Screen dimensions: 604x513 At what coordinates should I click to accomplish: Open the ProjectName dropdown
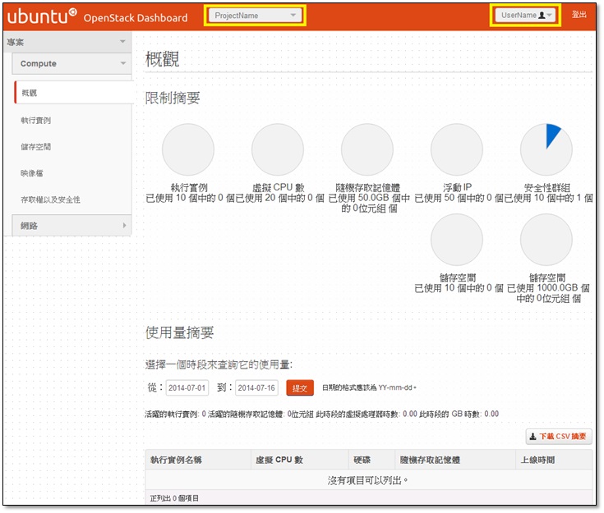point(255,16)
